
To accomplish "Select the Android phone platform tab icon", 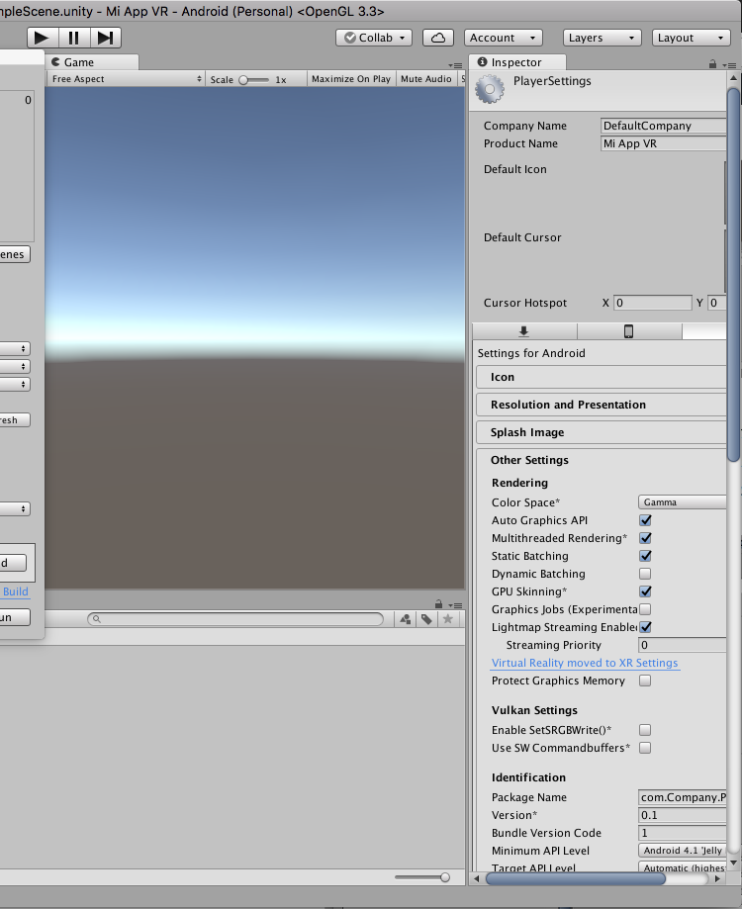I will tap(628, 331).
